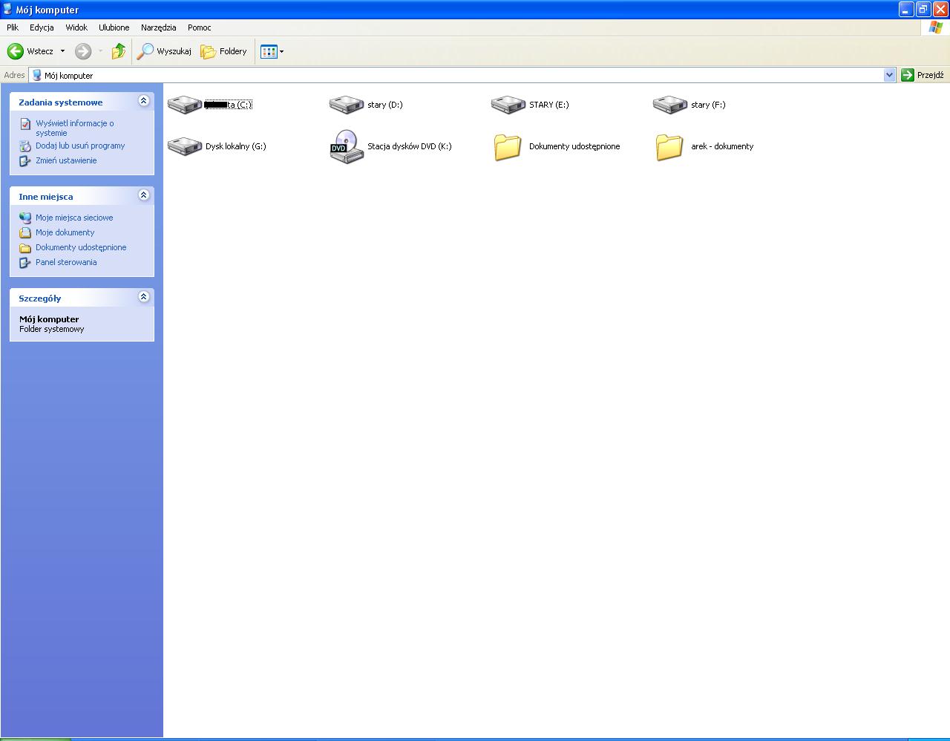The height and width of the screenshot is (741, 950).
Task: Go back with the Wstecz button
Action: pos(30,51)
